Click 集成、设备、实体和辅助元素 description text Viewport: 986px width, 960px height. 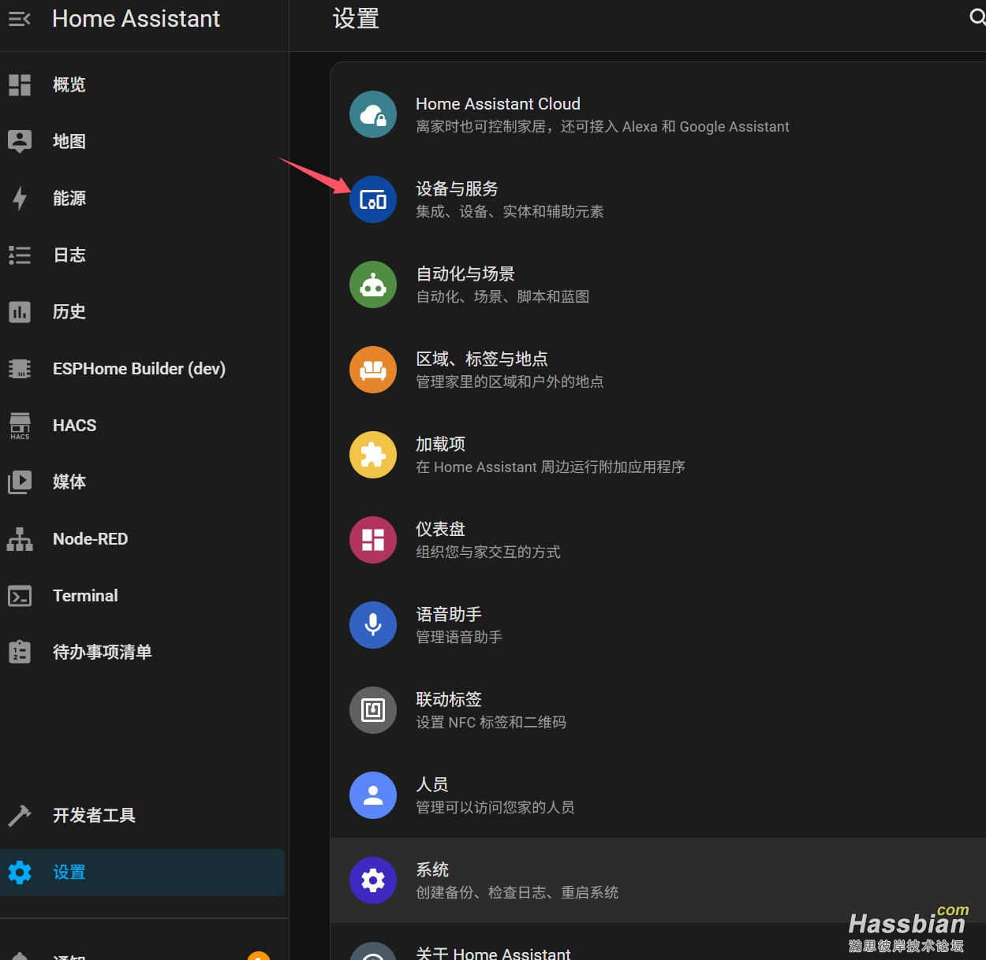pos(510,211)
